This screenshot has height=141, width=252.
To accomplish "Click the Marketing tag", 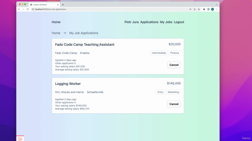I will pyautogui.click(x=173, y=92).
